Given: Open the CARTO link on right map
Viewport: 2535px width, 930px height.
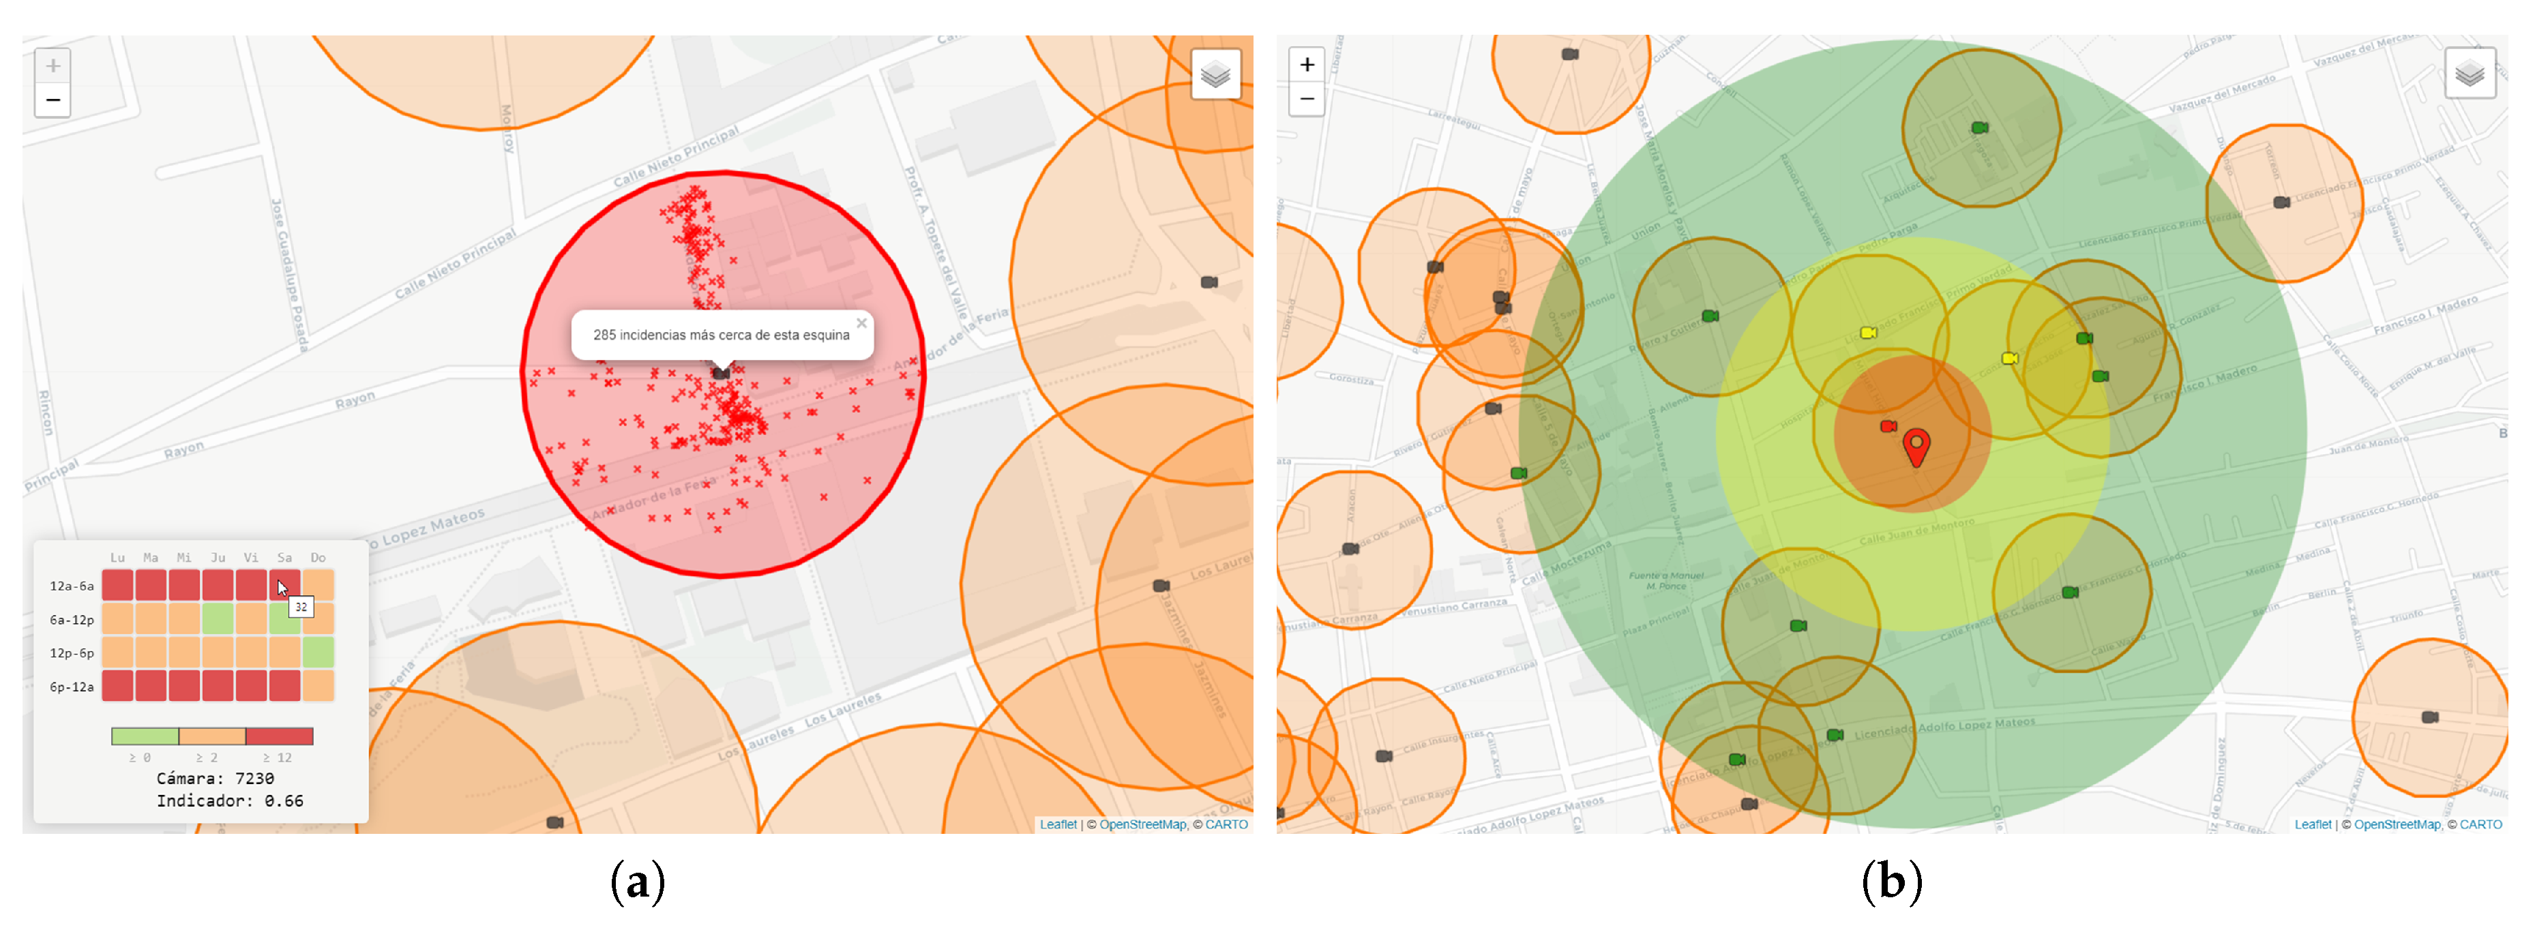Looking at the screenshot, I should click(x=2480, y=825).
